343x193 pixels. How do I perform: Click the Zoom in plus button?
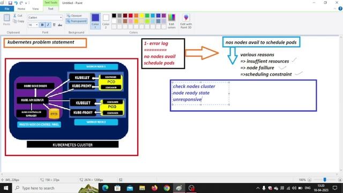[340, 180]
